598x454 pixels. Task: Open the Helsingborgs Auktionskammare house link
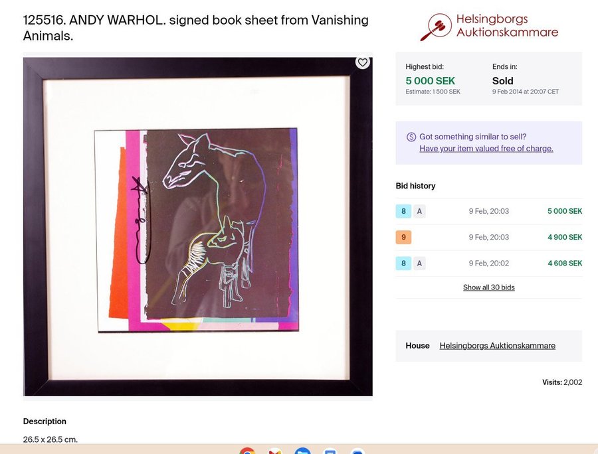pyautogui.click(x=497, y=345)
